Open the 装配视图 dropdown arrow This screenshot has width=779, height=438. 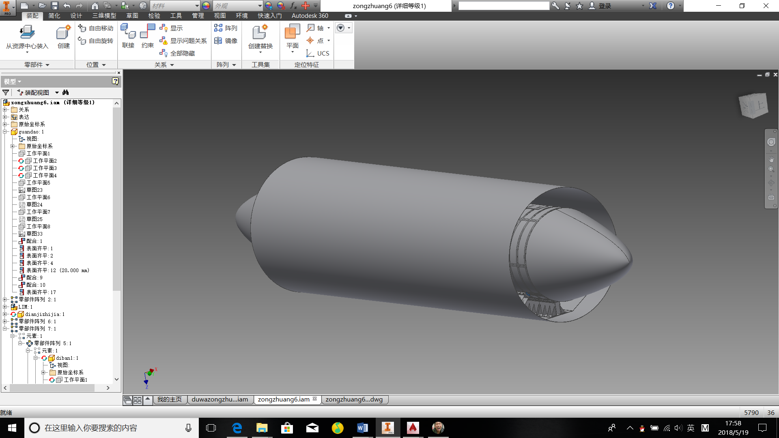57,92
